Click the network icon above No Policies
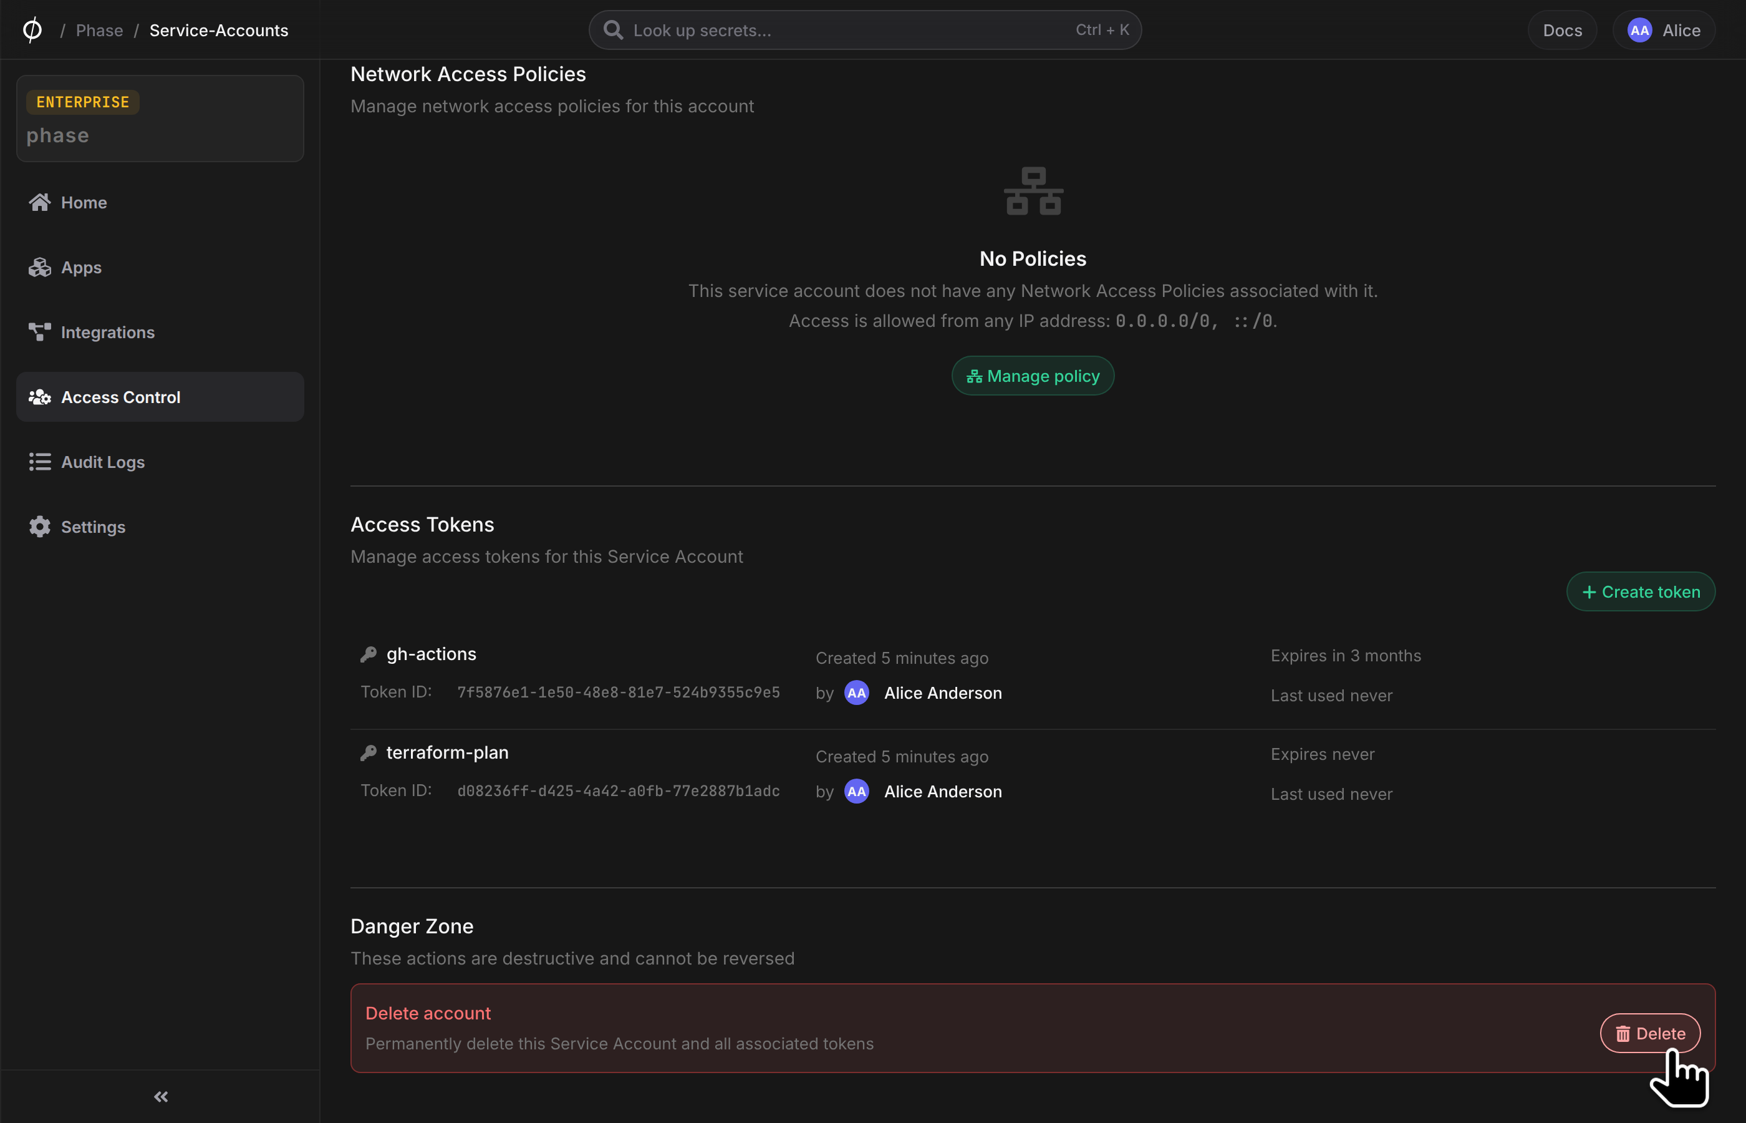Image resolution: width=1746 pixels, height=1123 pixels. click(1033, 190)
